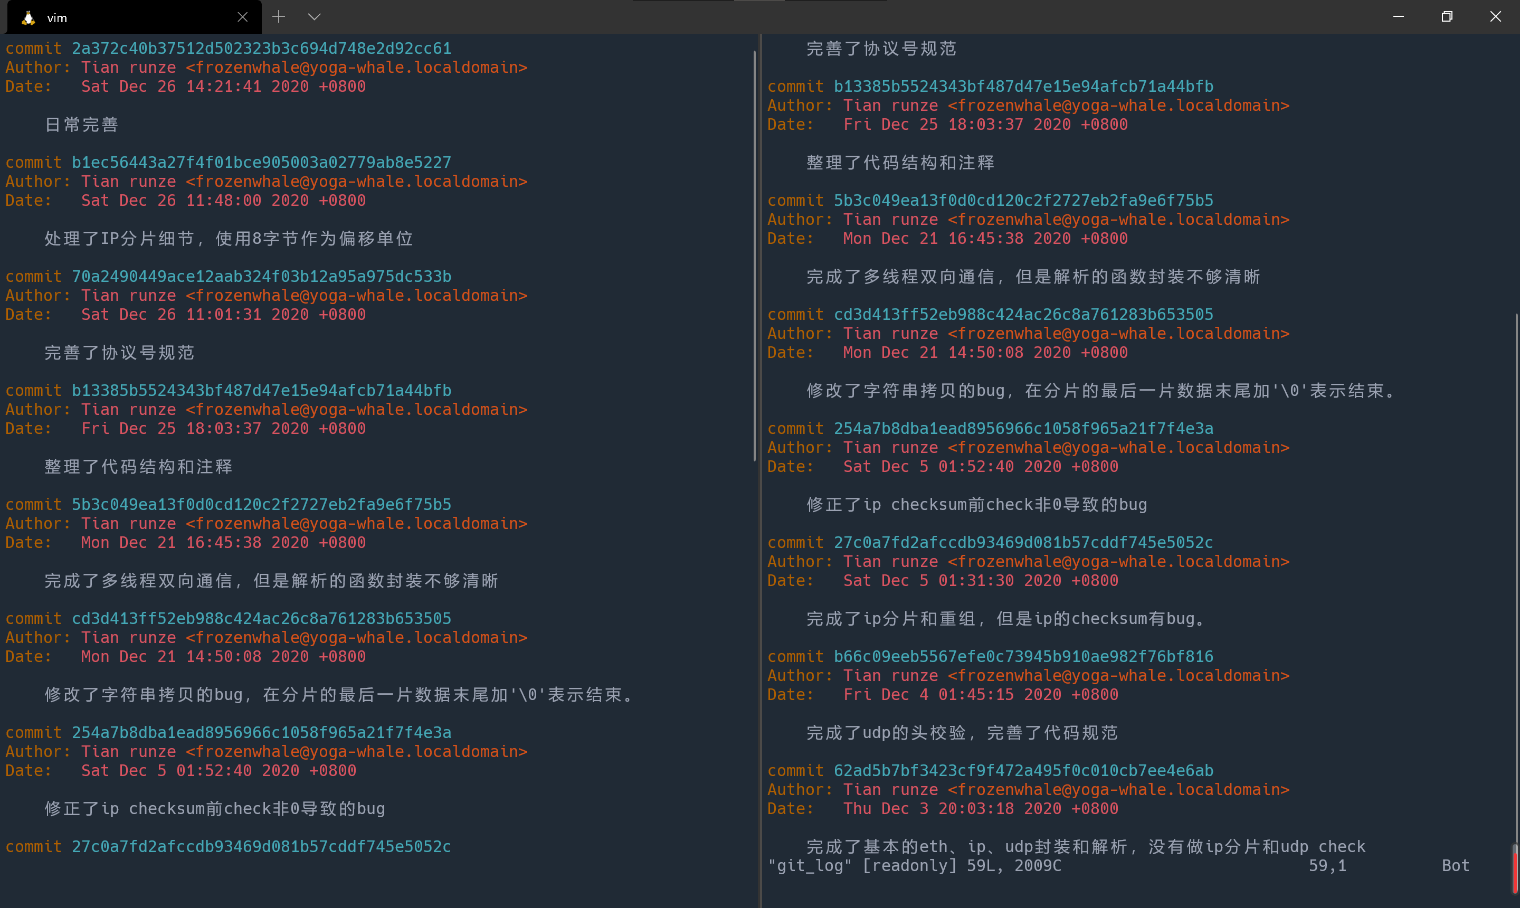The image size is (1520, 908).
Task: Click commit hash 2a372c40b37512d502323b3c694d748e2d92cc61
Action: [261, 49]
